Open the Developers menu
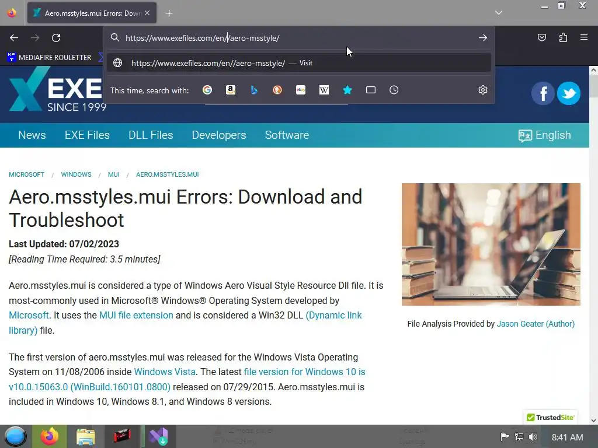 coord(219,135)
